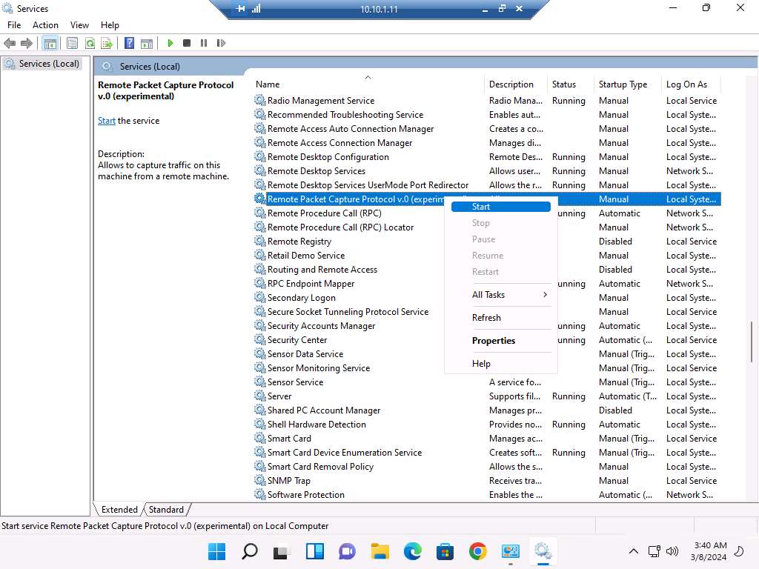Click the Stop Service square toolbar icon

click(x=187, y=44)
